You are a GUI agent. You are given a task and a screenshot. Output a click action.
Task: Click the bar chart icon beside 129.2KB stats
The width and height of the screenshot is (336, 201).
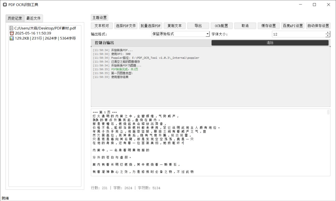tap(12, 38)
